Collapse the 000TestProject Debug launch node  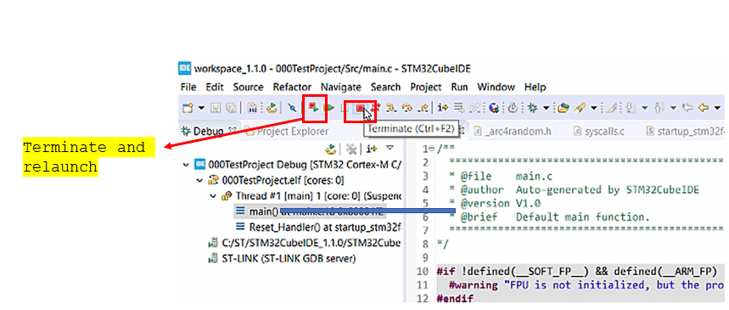pyautogui.click(x=187, y=164)
